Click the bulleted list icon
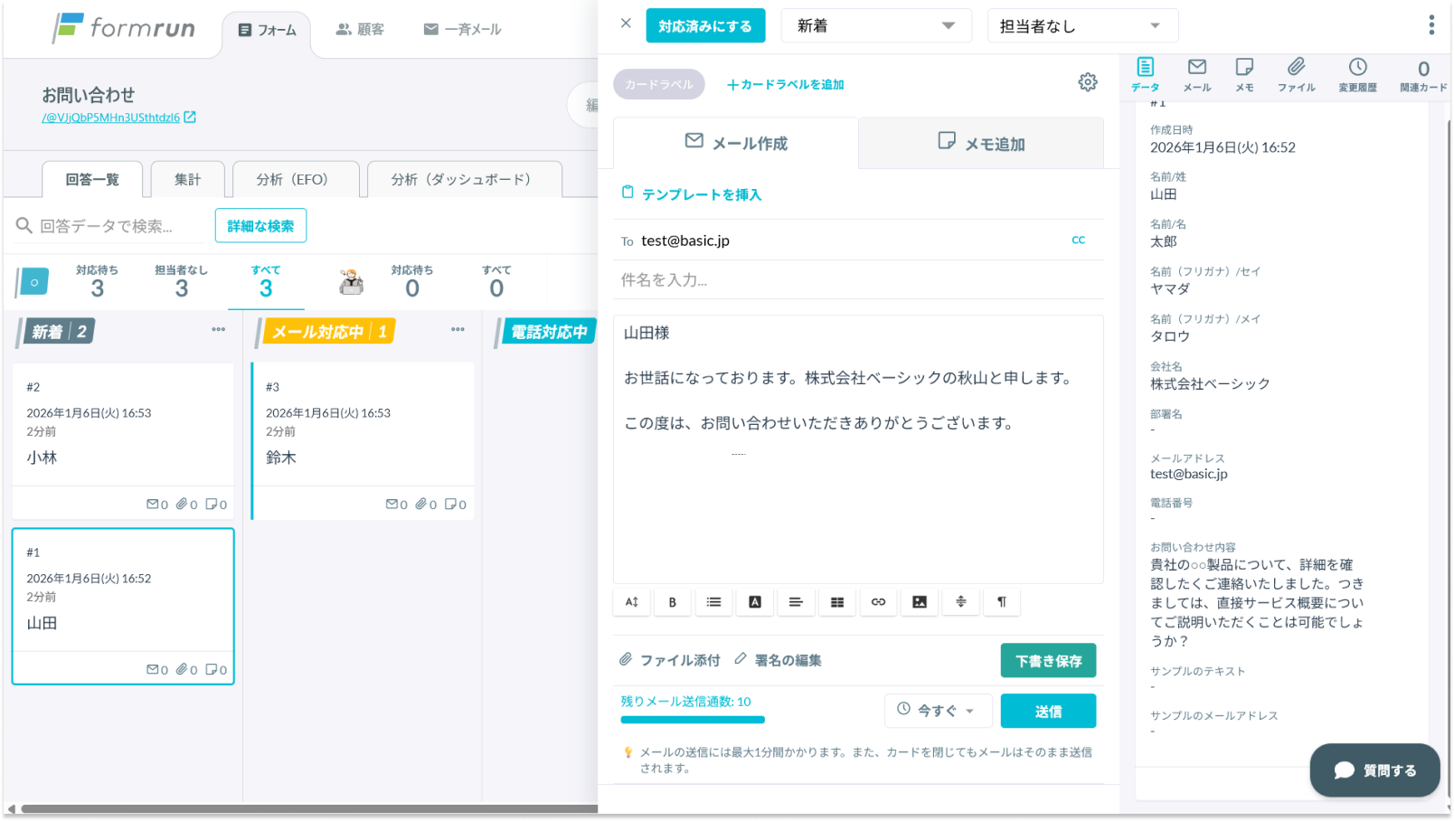The image size is (1454, 821). (713, 602)
